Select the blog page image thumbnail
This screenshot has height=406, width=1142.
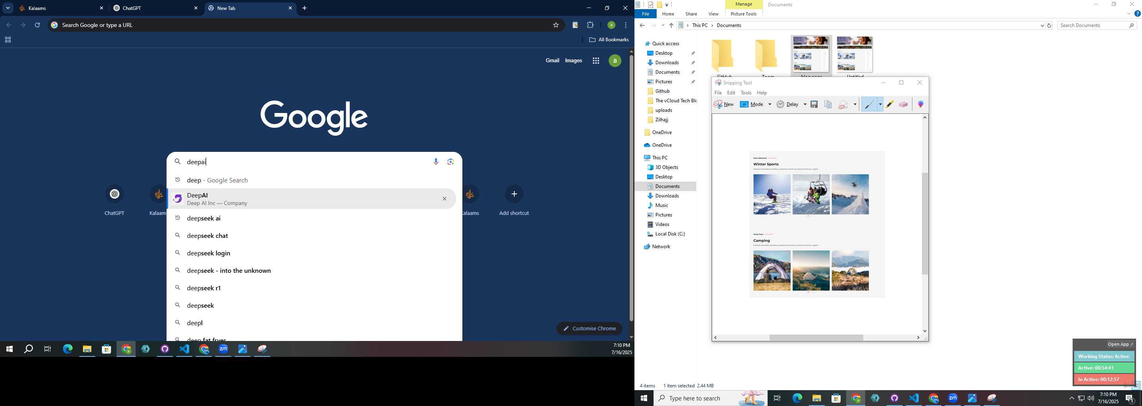pos(811,55)
